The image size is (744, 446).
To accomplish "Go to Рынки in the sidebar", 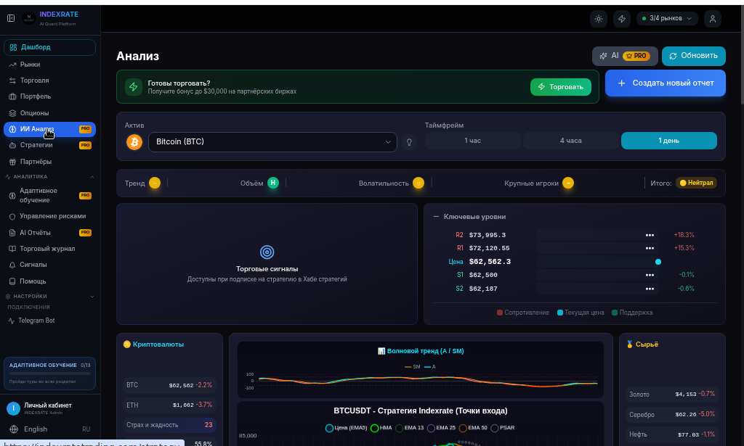I will pyautogui.click(x=50, y=65).
